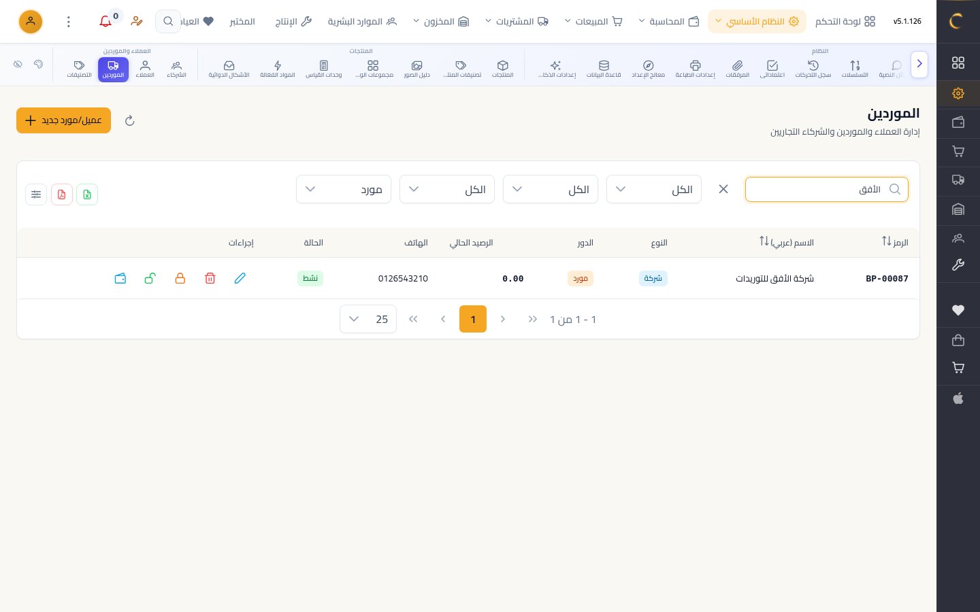Screen dimensions: 980x612
Task: Open the heart icon in dark sidebar
Action: tap(958, 310)
